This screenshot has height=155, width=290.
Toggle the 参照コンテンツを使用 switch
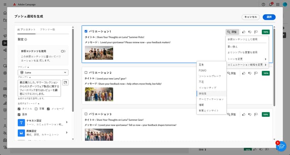pyautogui.click(x=63, y=51)
